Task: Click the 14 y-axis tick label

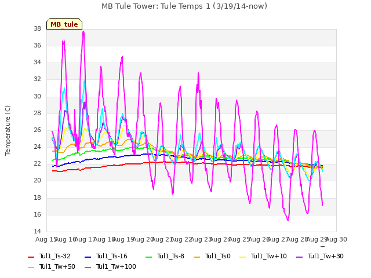Action: 37,231
